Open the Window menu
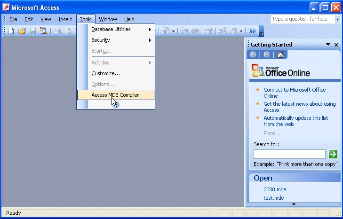The width and height of the screenshot is (343, 219). tap(108, 19)
